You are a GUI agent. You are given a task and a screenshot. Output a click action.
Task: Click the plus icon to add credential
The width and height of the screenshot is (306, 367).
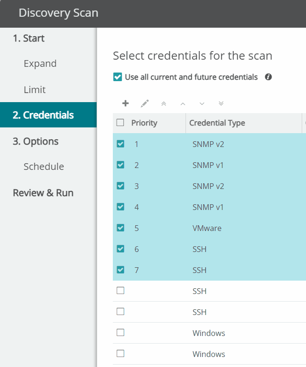(125, 103)
